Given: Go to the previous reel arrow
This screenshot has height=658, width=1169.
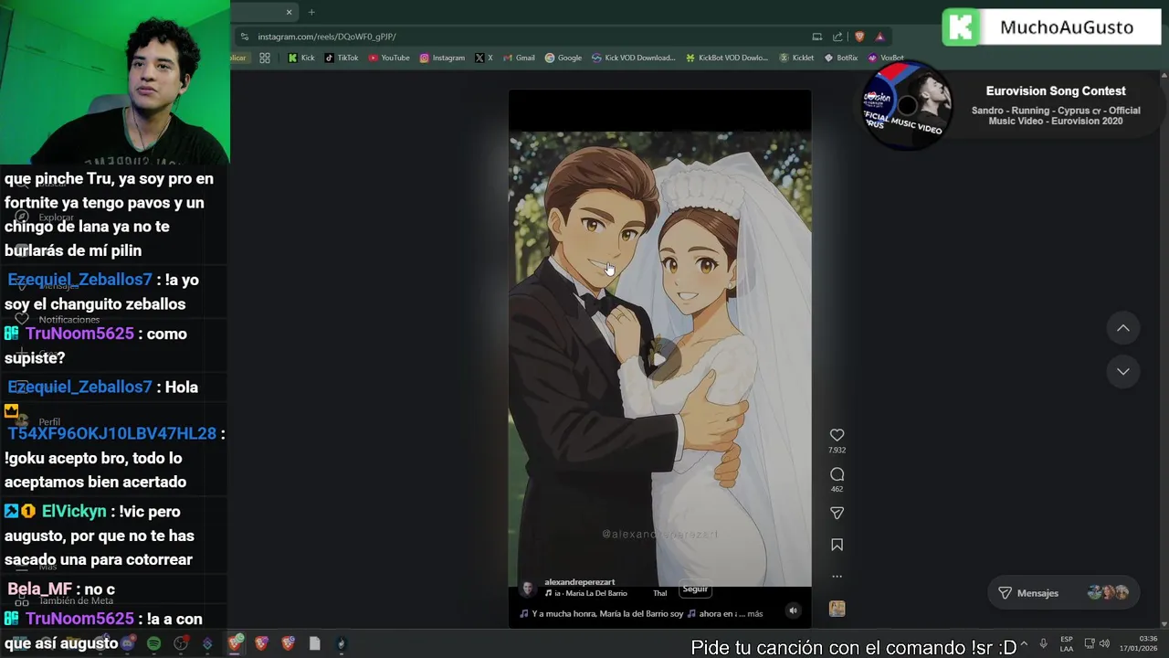Looking at the screenshot, I should click(1123, 328).
